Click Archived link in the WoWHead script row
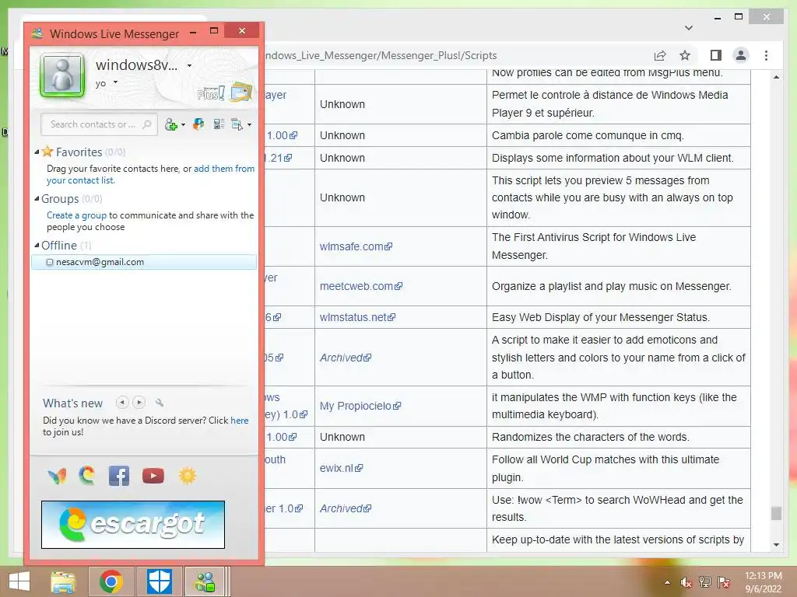Viewport: 797px width, 597px height. click(x=346, y=508)
